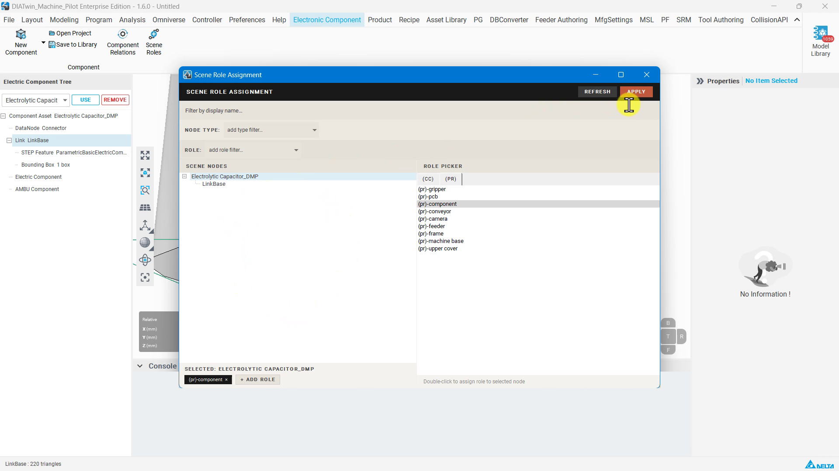Click the fit-all expand arrows viewport icon
This screenshot has height=471, width=839.
pos(145,155)
